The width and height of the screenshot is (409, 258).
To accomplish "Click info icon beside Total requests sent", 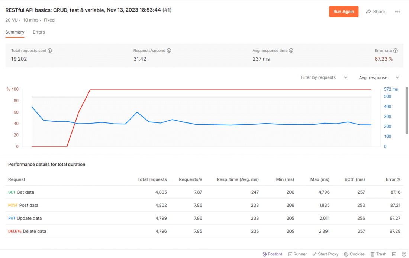I will [x=50, y=51].
